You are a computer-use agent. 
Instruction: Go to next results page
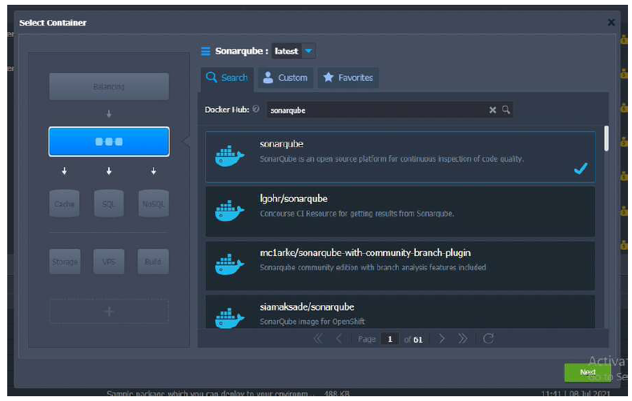coord(441,339)
